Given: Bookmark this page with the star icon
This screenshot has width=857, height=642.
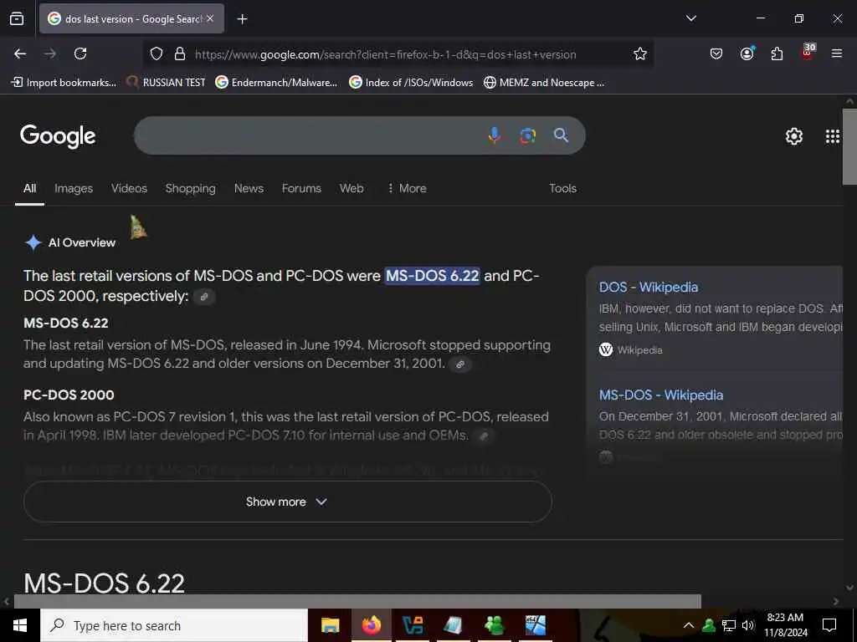Looking at the screenshot, I should point(640,53).
